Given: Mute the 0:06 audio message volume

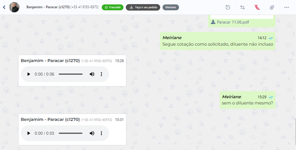Looking at the screenshot, I should pos(92,74).
